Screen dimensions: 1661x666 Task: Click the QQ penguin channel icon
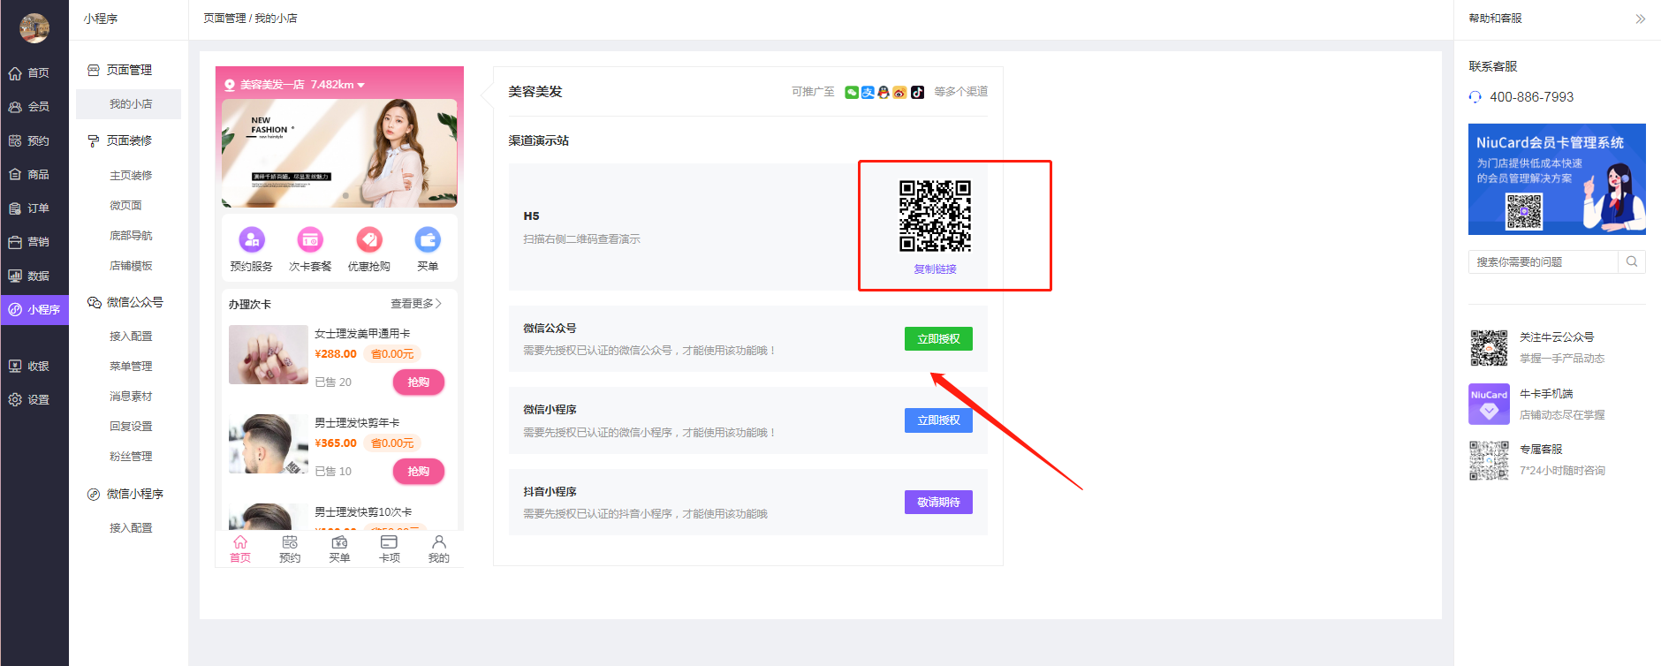pos(884,92)
